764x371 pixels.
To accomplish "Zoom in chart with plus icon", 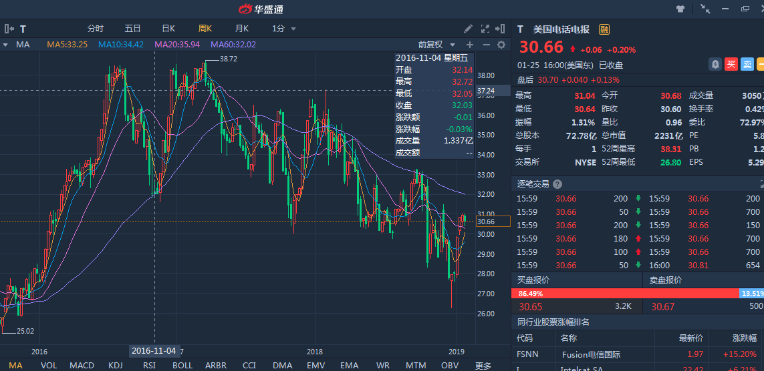I will 469,45.
